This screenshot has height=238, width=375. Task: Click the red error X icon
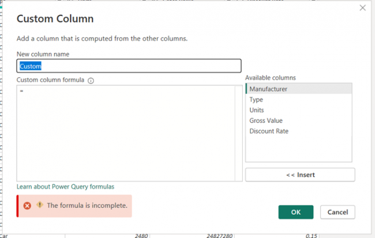click(x=27, y=205)
